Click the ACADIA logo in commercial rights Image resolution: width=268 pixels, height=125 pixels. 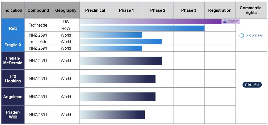coord(250,36)
